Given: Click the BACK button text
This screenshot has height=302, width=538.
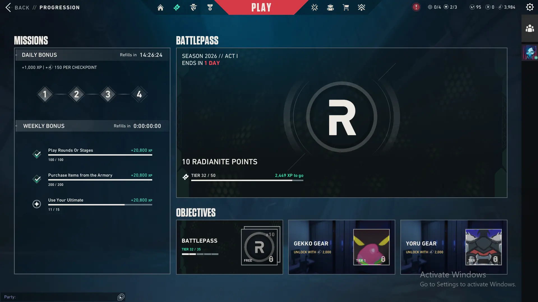Looking at the screenshot, I should point(22,8).
